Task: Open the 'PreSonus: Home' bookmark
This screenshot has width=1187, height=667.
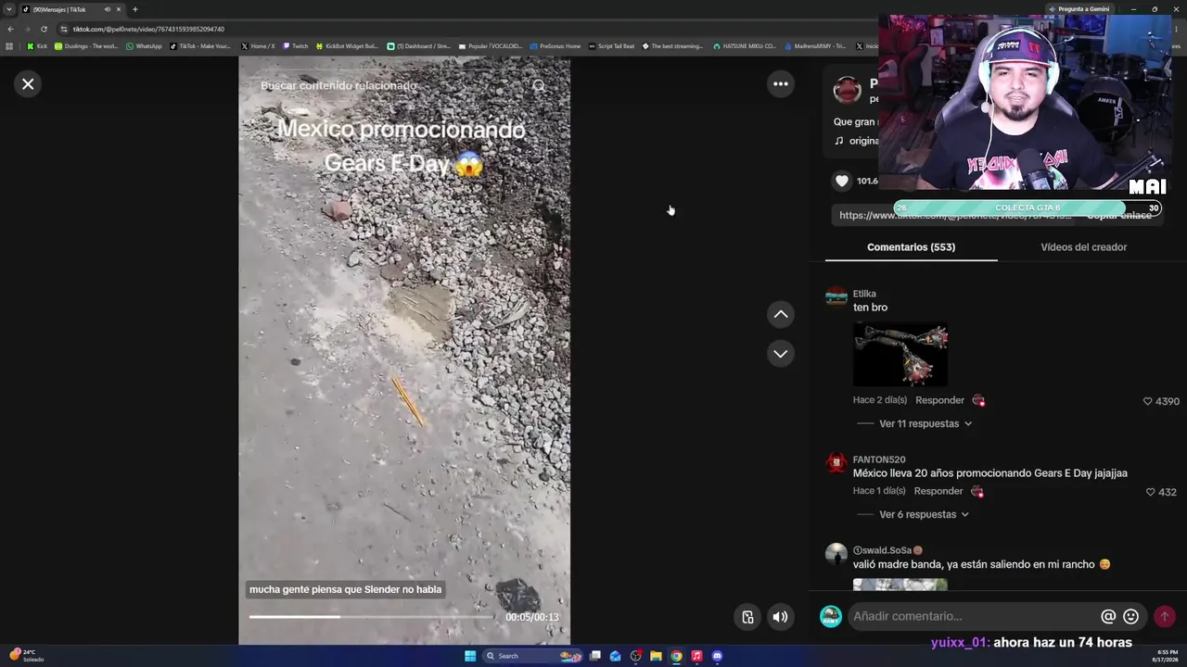Action: (555, 46)
